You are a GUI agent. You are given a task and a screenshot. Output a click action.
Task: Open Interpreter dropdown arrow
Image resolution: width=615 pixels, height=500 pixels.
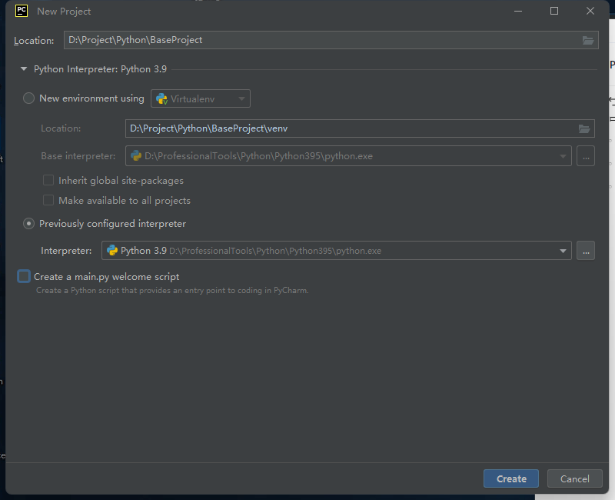563,251
